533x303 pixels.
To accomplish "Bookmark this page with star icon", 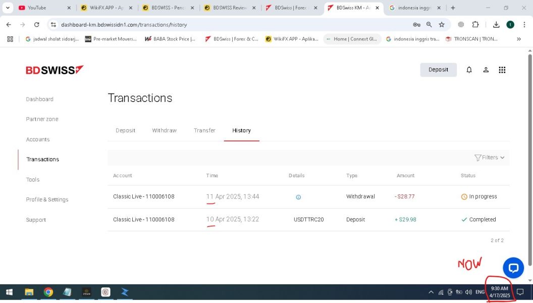I will (442, 24).
